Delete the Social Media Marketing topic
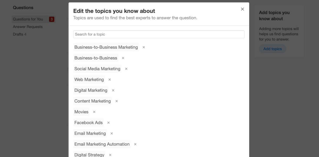The height and width of the screenshot is (157, 319). (126, 69)
